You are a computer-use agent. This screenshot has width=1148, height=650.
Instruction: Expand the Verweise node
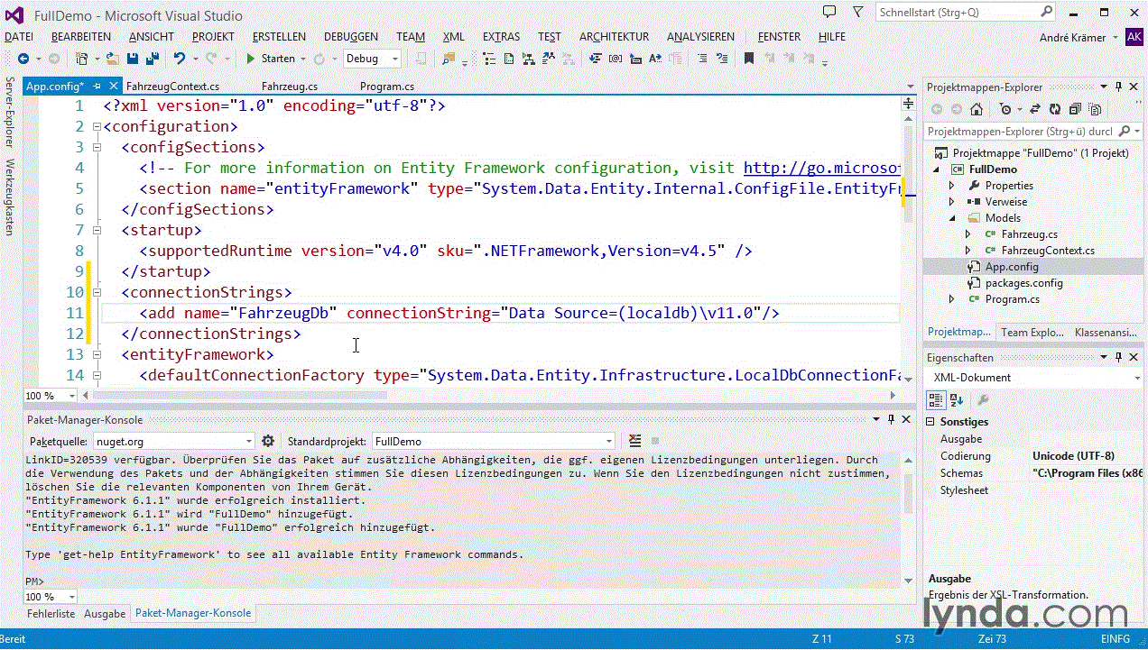pos(951,202)
